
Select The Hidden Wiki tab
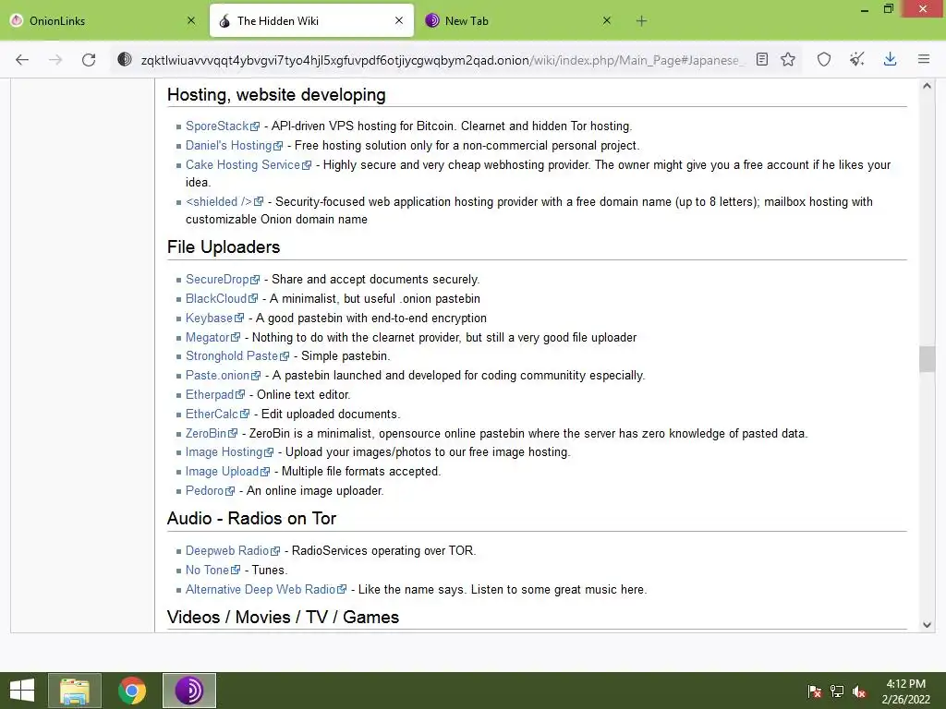[312, 20]
